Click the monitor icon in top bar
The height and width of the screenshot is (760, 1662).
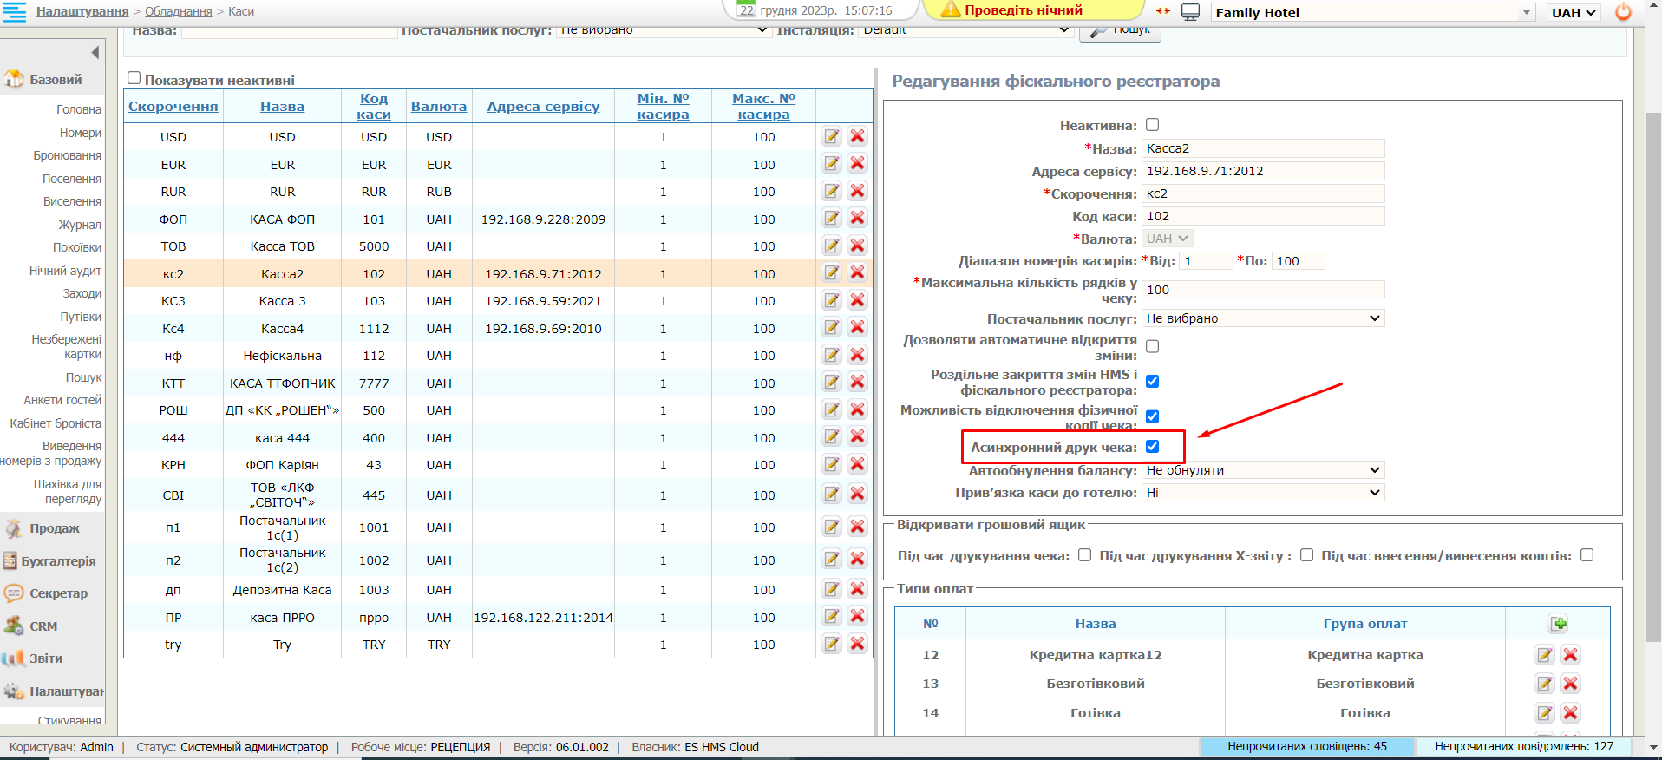tap(1191, 12)
